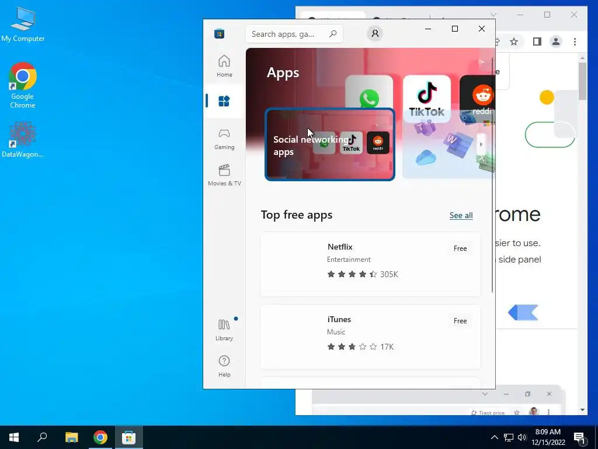Open Home in Microsoft Store sidebar
Viewport: 598px width, 449px height.
pos(224,67)
